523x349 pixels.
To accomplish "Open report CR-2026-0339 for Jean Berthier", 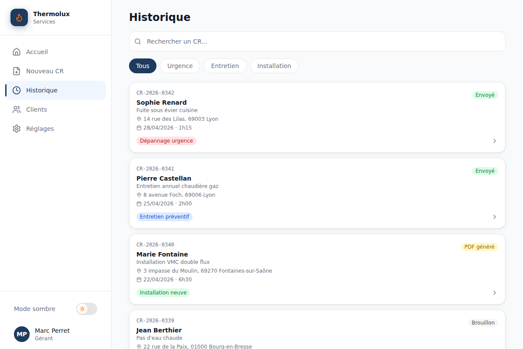I will (x=317, y=330).
